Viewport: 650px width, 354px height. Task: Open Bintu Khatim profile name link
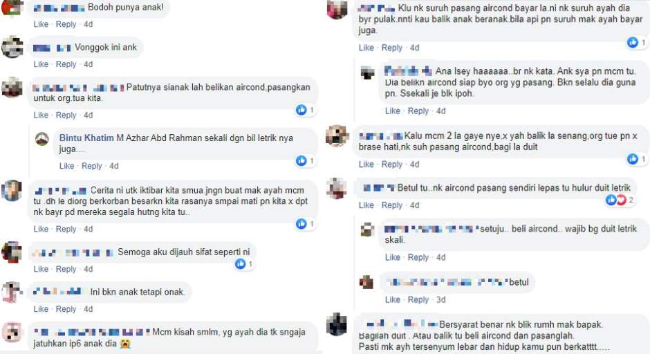pyautogui.click(x=86, y=138)
